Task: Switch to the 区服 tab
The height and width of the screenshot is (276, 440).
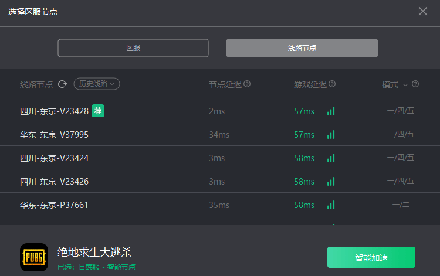Action: pos(133,48)
